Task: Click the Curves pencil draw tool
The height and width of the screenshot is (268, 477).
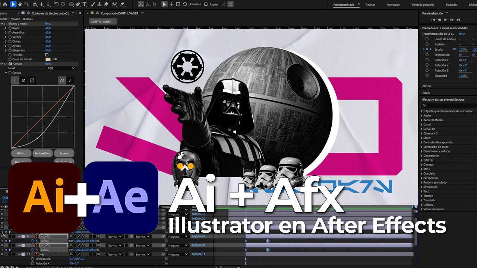Action: point(70,80)
